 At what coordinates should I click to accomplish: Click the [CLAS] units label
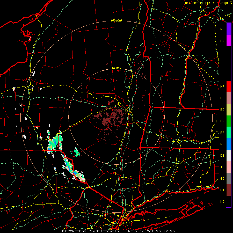tap(219, 18)
